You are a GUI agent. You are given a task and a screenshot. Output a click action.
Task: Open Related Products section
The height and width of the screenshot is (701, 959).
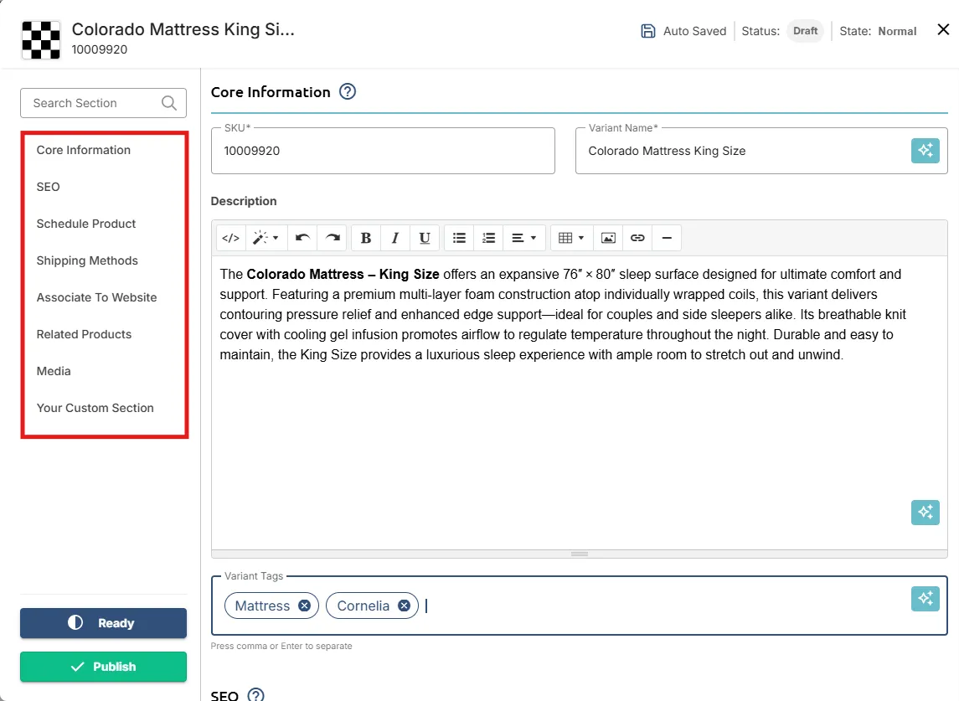pyautogui.click(x=85, y=334)
